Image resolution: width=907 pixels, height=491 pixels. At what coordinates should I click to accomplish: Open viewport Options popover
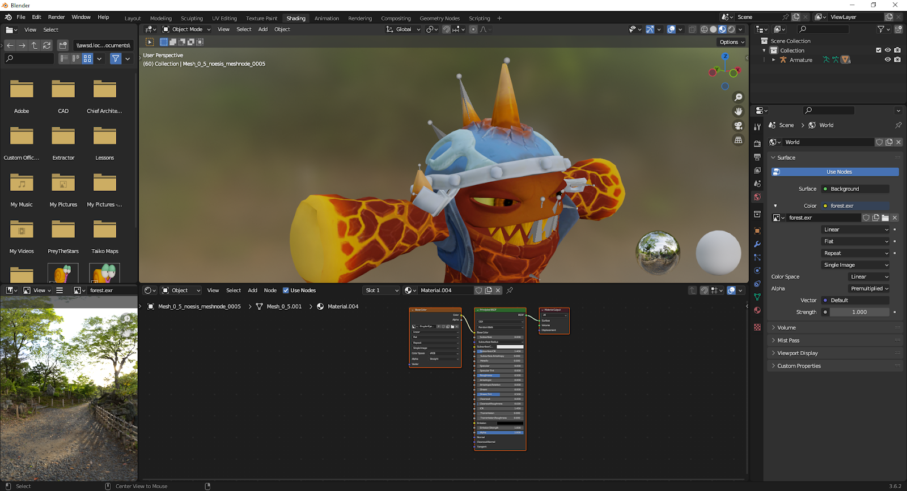731,42
